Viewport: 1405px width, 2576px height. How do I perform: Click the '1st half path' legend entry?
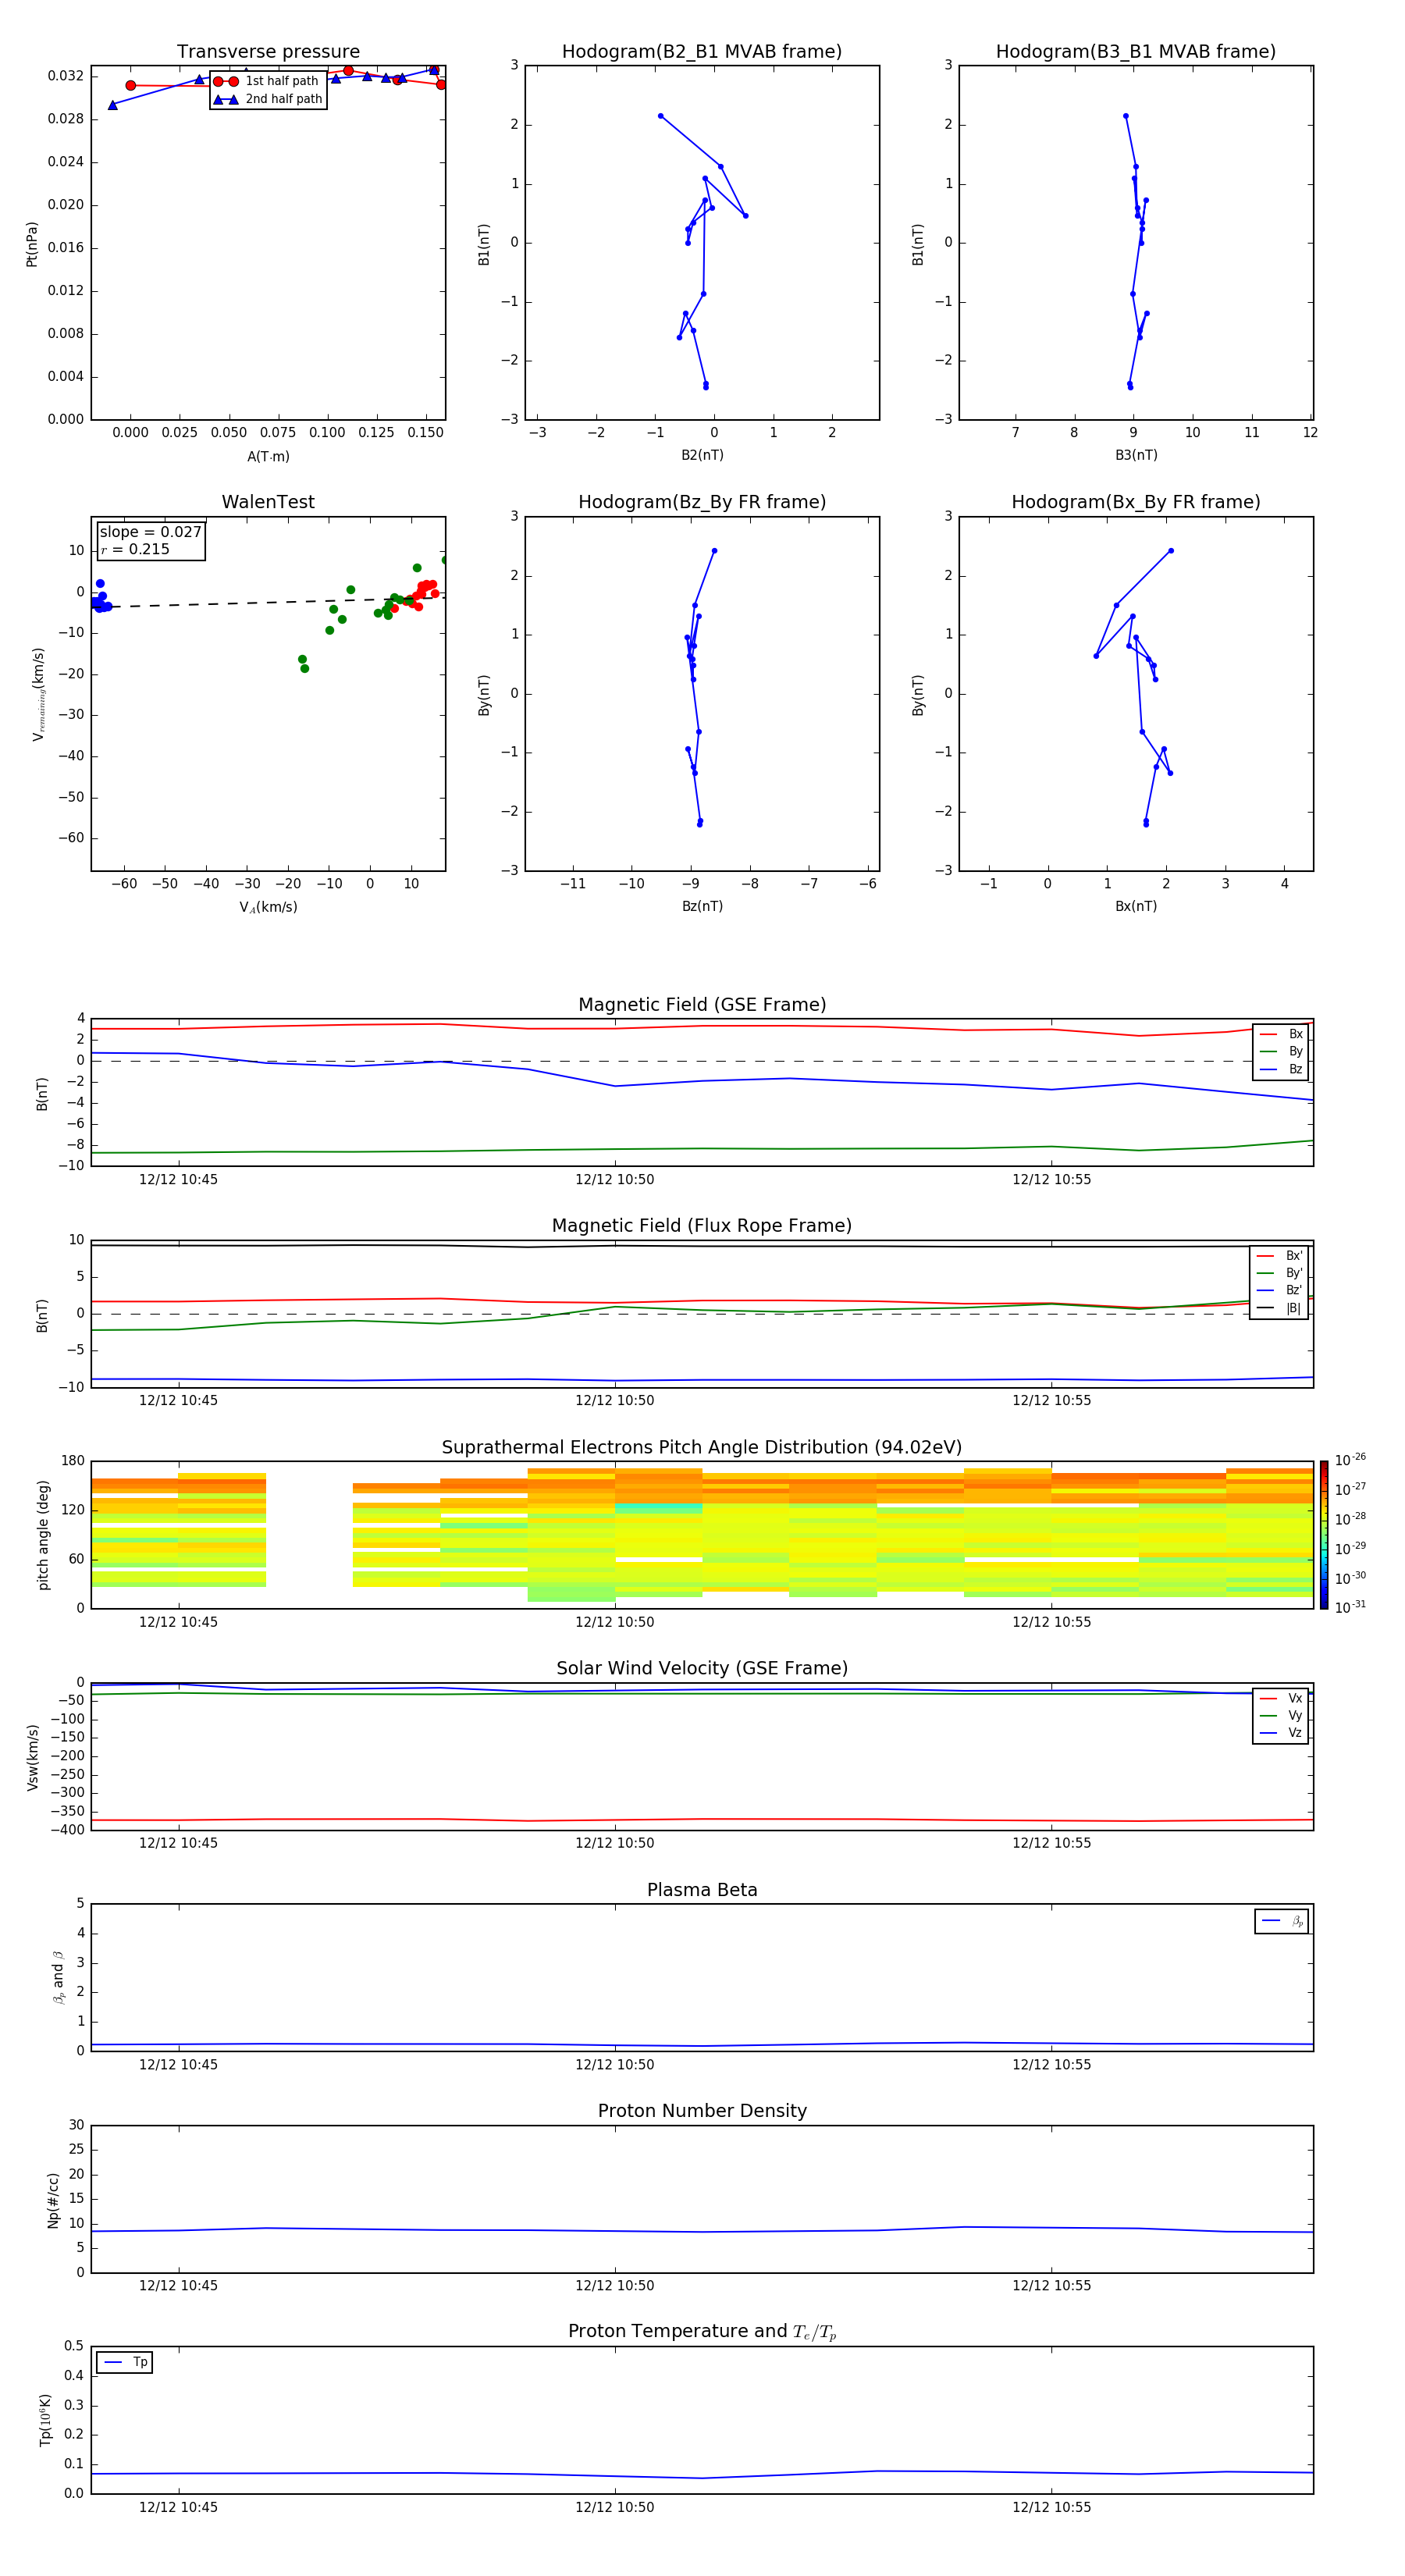(x=268, y=81)
